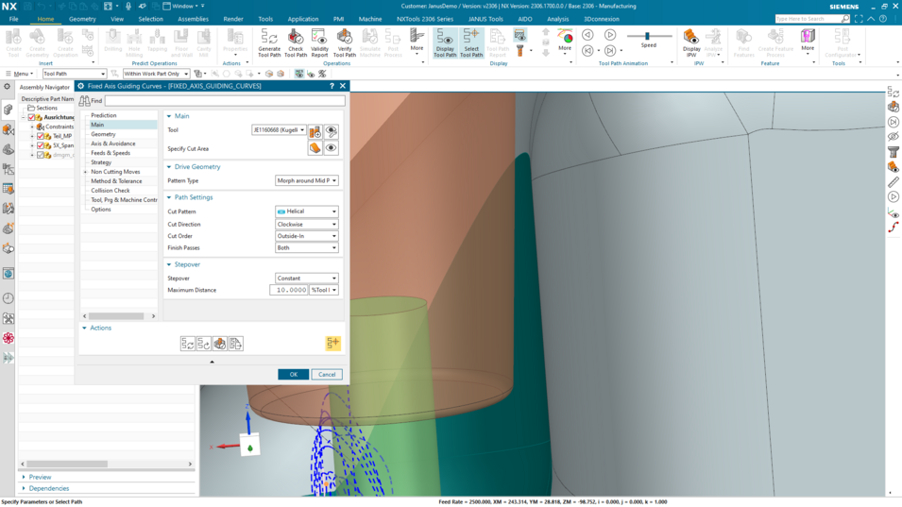Image resolution: width=902 pixels, height=507 pixels.
Task: Toggle checkbox for Ausrichtung assembly node
Action: 31,117
